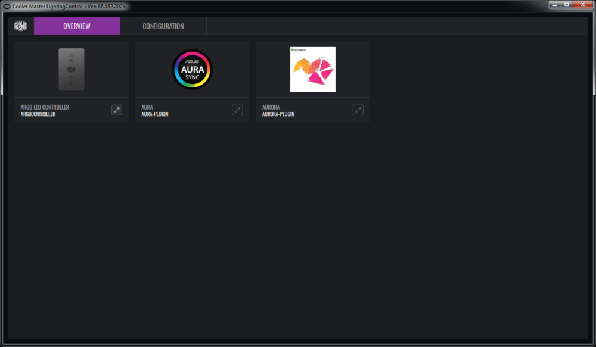Minimize the LightingControl window
Screen dimensions: 596x347
(x=554, y=5)
